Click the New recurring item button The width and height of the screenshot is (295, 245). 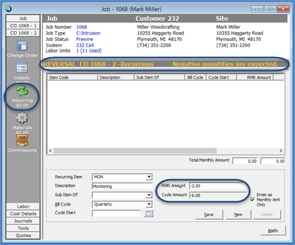(239, 215)
